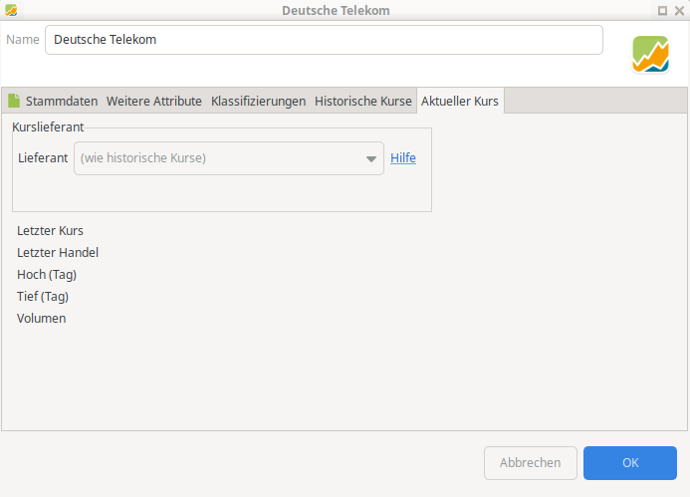This screenshot has width=690, height=497.
Task: Click the 'Letzter Handel' label
Action: pyautogui.click(x=58, y=253)
